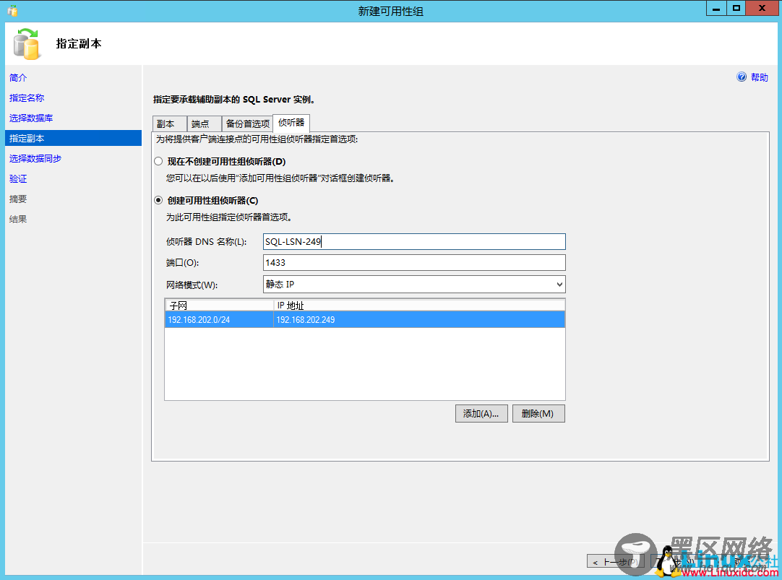Click the 删除(M) button
The image size is (782, 580).
click(538, 414)
